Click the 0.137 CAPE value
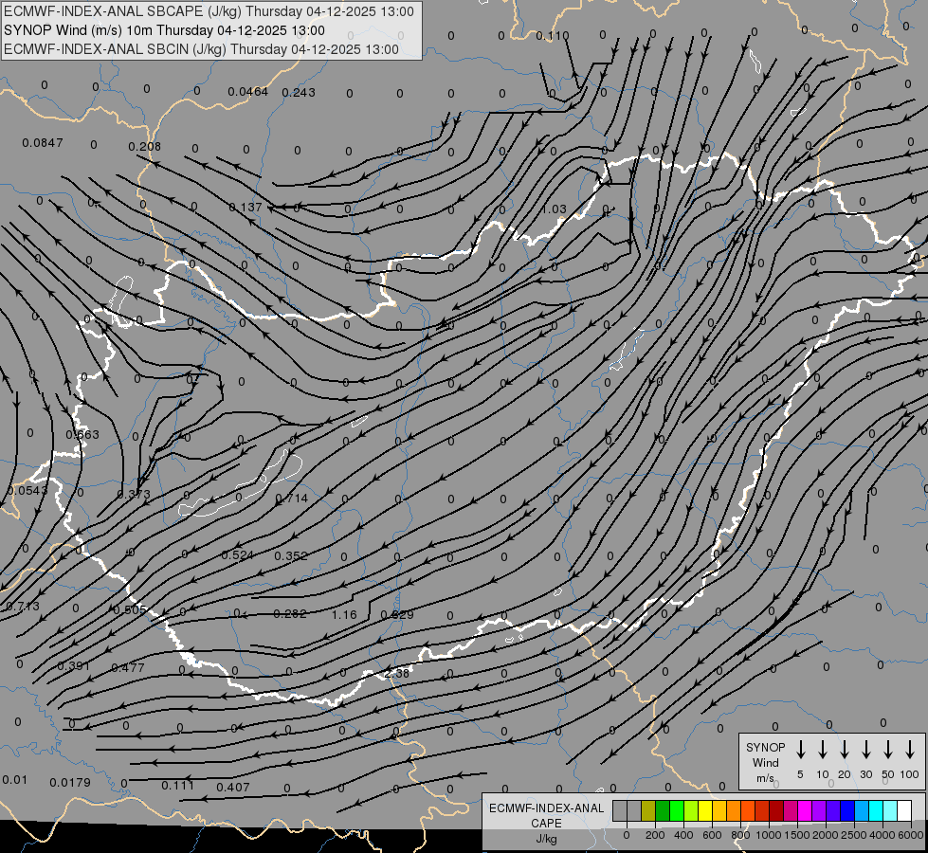This screenshot has width=928, height=853. click(x=245, y=208)
